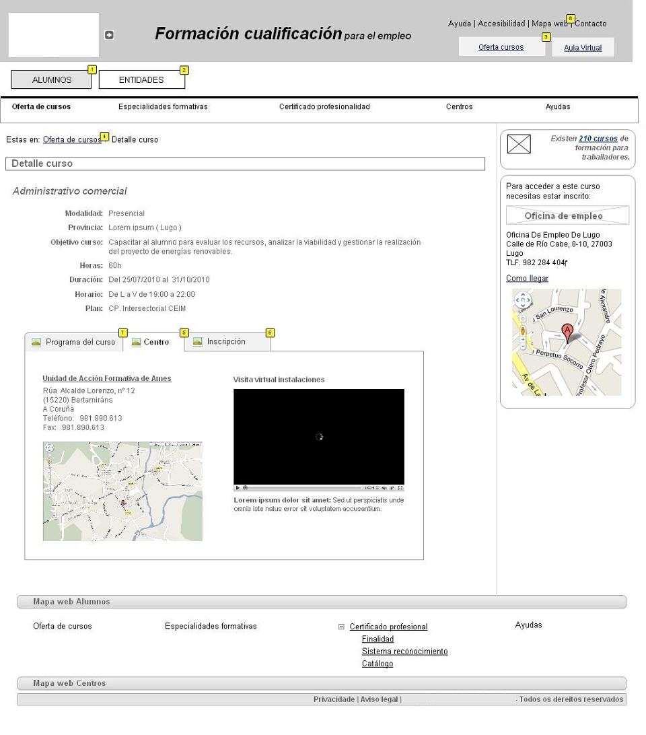646x735 pixels.
Task: Click the Street View pegman on sidebar map
Action: [523, 331]
